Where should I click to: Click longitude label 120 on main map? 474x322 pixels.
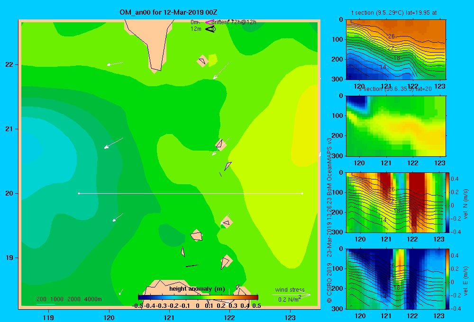coord(109,317)
